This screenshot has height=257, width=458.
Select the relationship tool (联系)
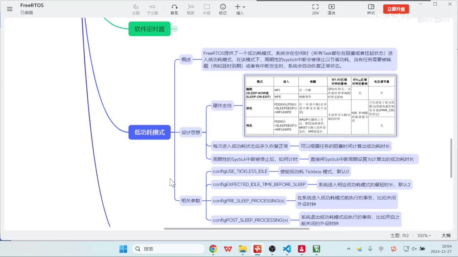click(x=174, y=9)
